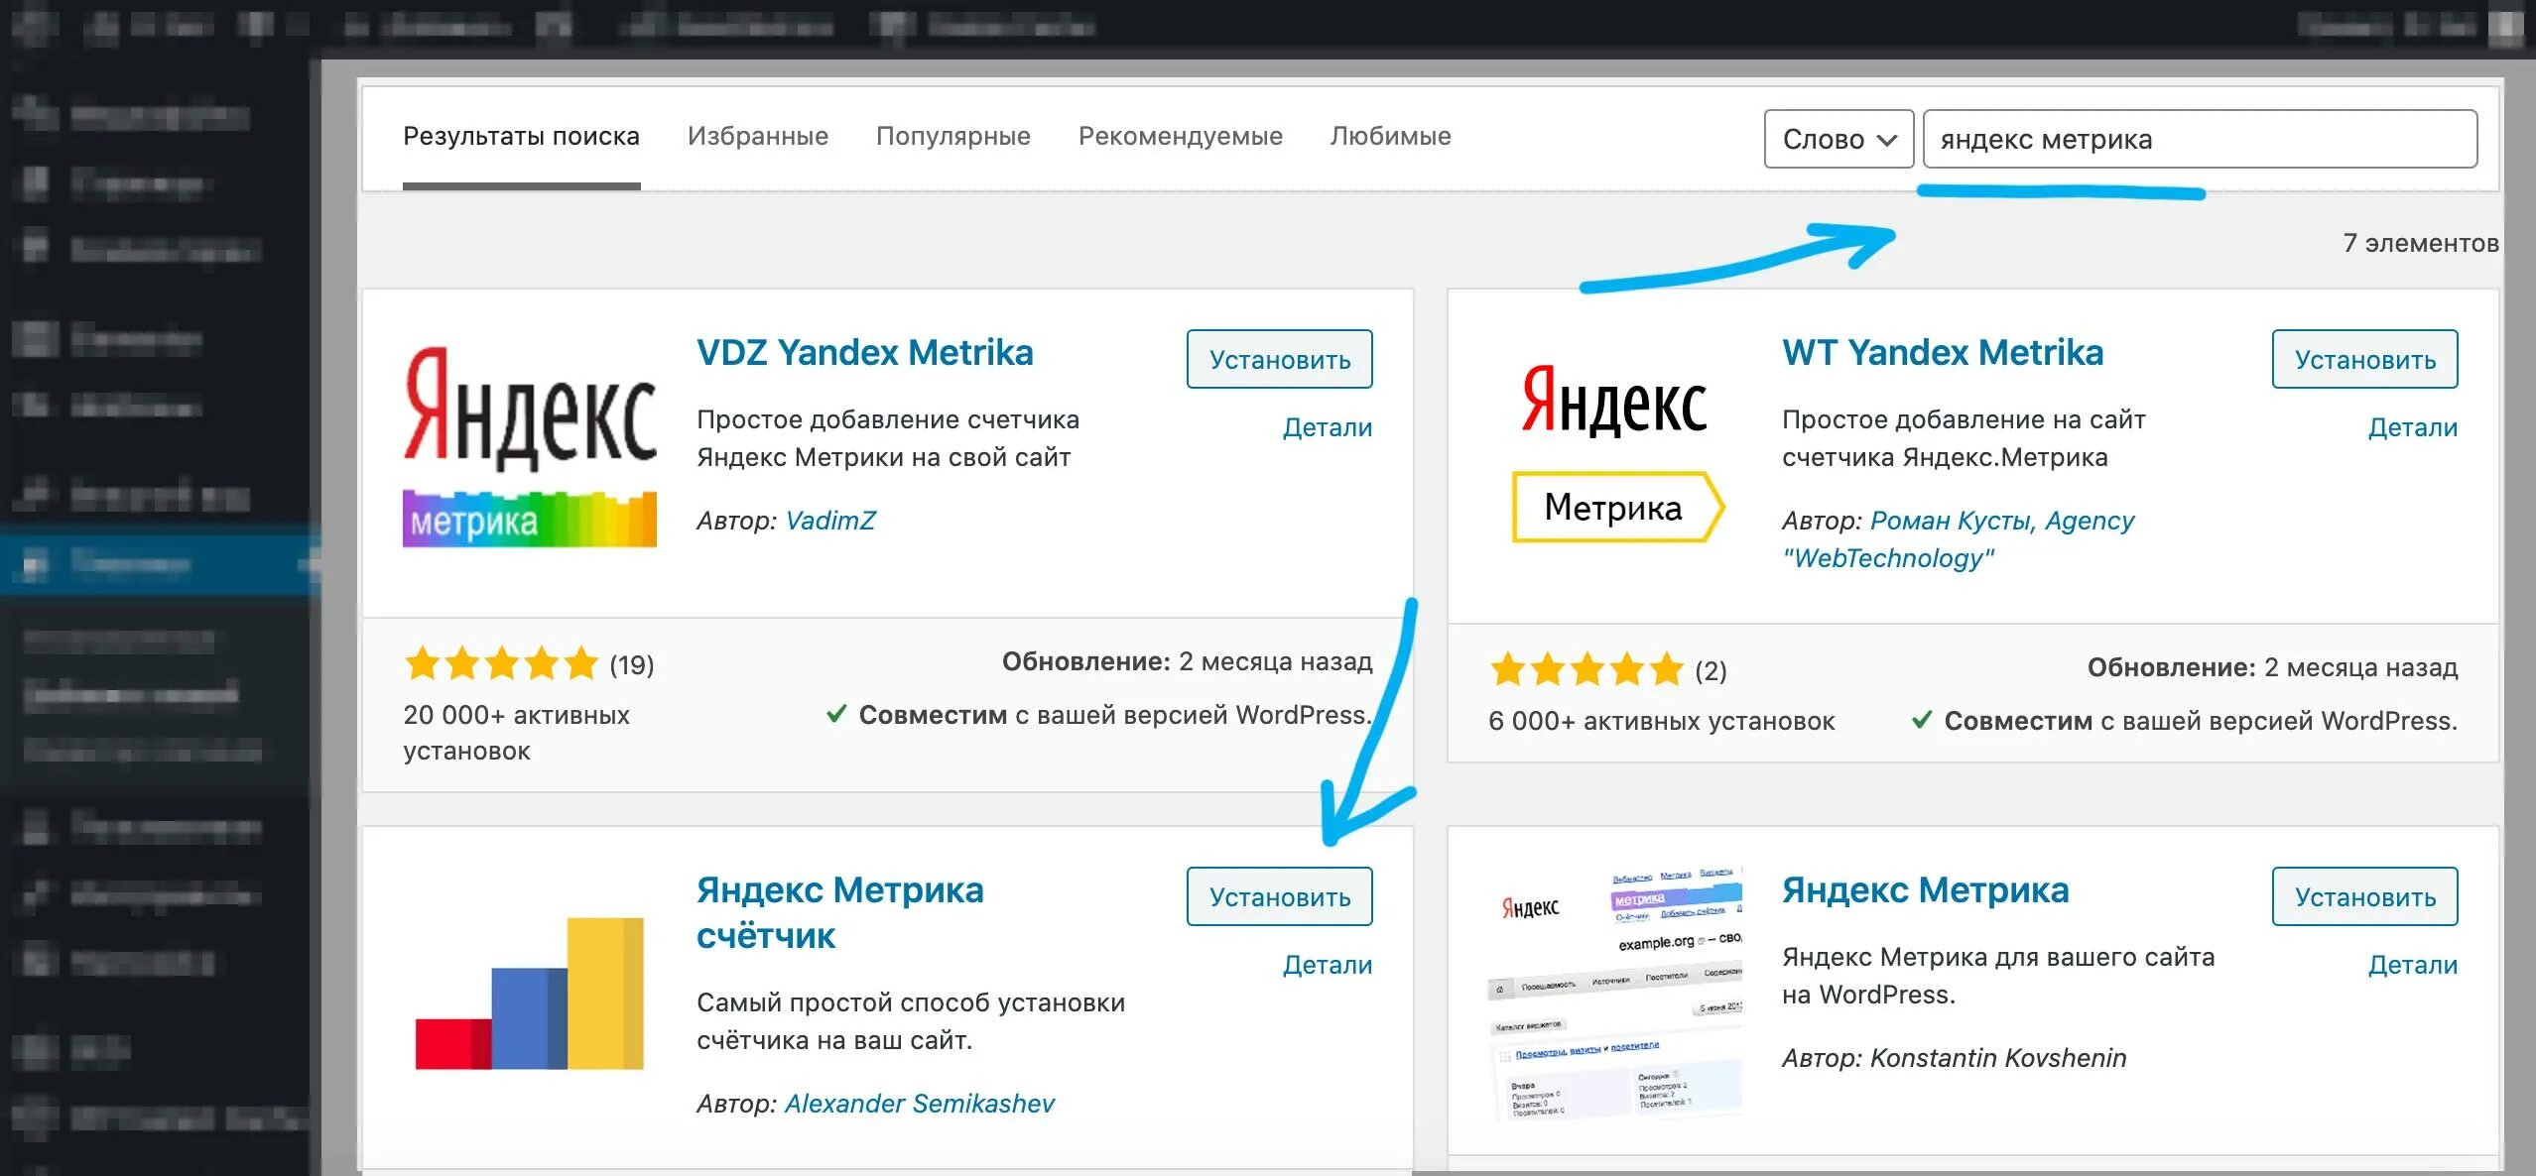Install the VDZ Yandex Metrika plugin
Screen dimensions: 2536x1176
click(1279, 359)
